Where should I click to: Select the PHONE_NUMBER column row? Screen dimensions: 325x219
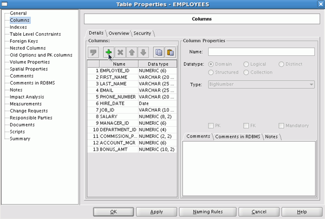[132, 97]
